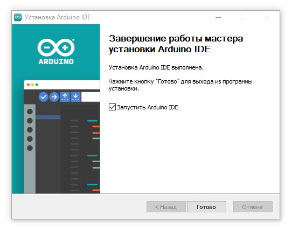The height and width of the screenshot is (229, 292).
Task: Minimize the installer window
Action: point(218,17)
